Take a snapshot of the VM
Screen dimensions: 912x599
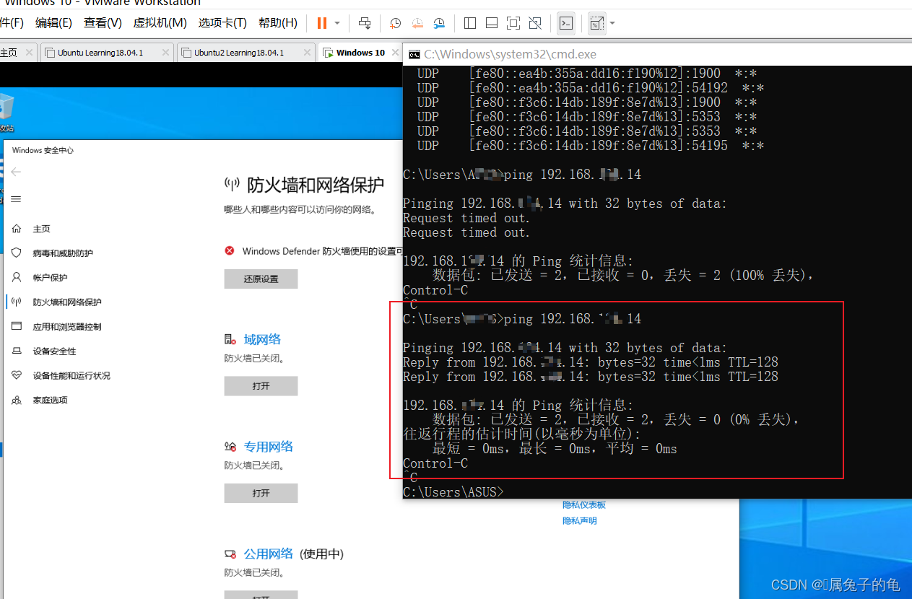click(394, 23)
